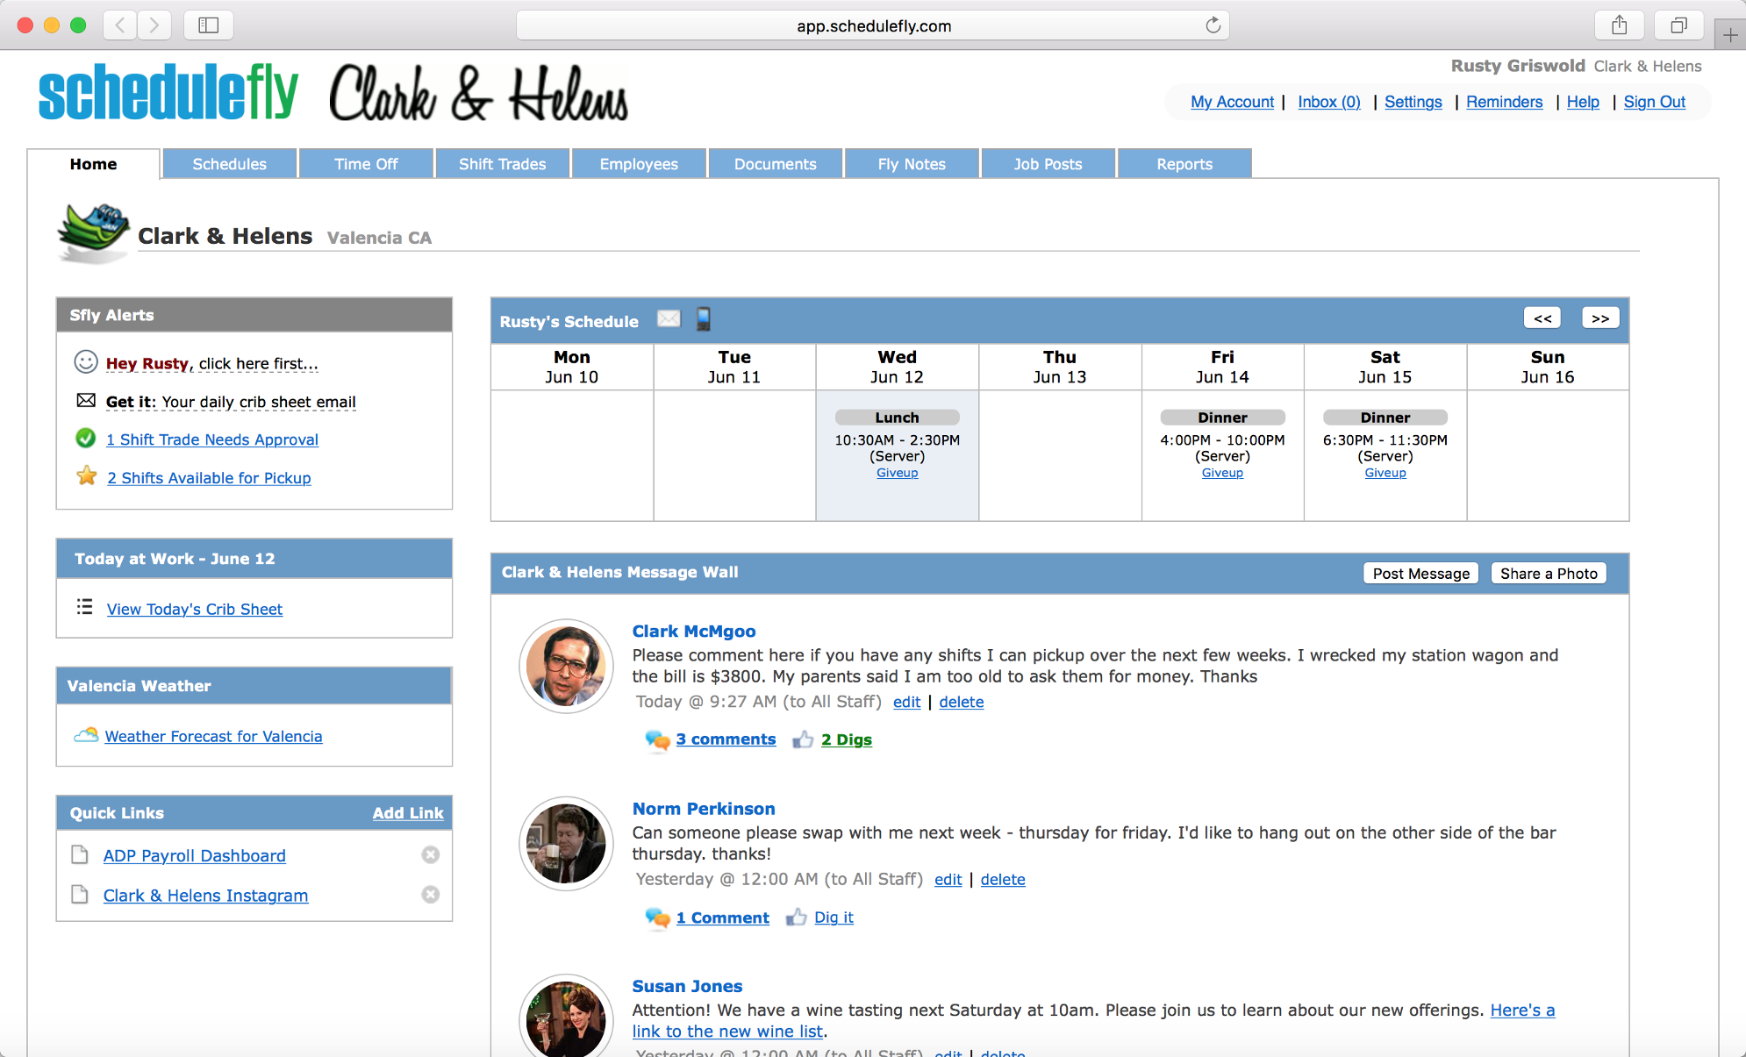
Task: Open the Settings link
Action: (x=1413, y=102)
